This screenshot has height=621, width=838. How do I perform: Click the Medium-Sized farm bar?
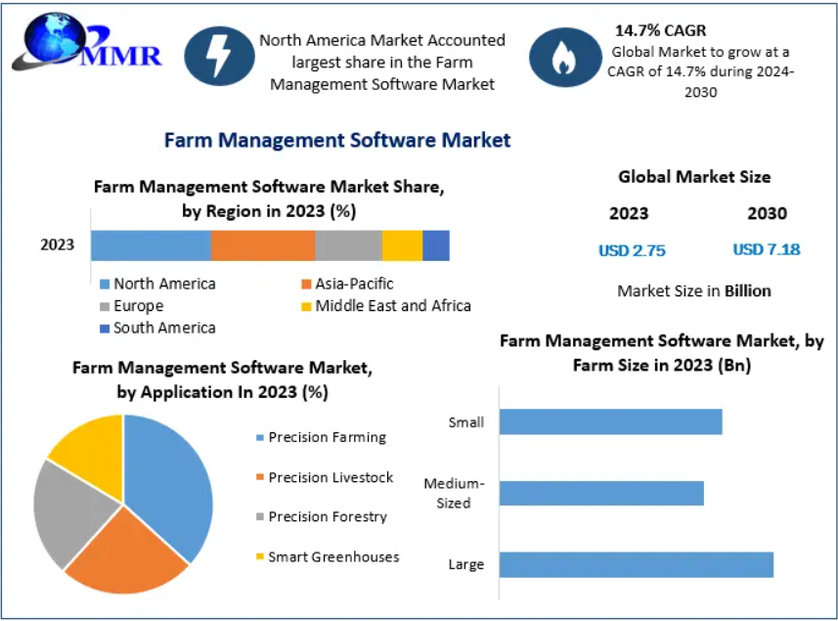point(601,493)
